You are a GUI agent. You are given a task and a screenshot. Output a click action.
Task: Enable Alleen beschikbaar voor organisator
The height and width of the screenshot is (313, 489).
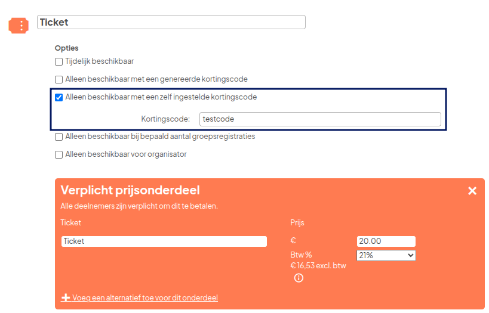[x=59, y=154]
